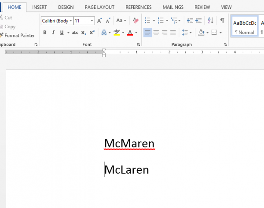Center the text
264x208 pixels.
click(x=156, y=32)
